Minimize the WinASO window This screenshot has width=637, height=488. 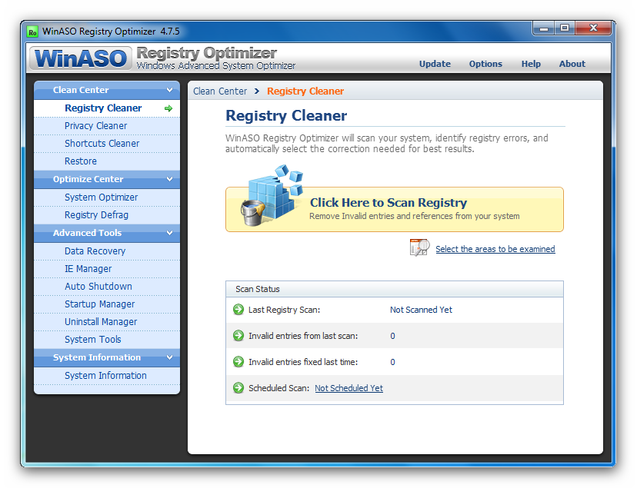[x=544, y=28]
